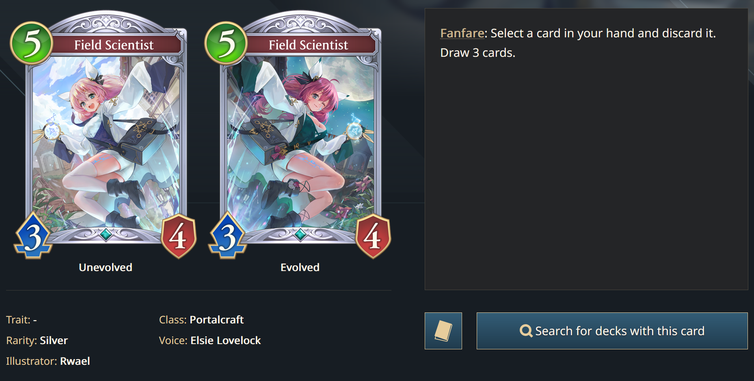Screen dimensions: 754x381
Task: Click green cost 5 orb on evolved card
Action: [x=226, y=43]
